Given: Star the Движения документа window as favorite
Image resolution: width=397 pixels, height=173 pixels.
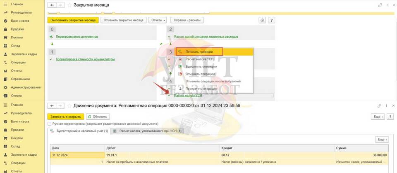Looking at the screenshot, I should (x=69, y=106).
